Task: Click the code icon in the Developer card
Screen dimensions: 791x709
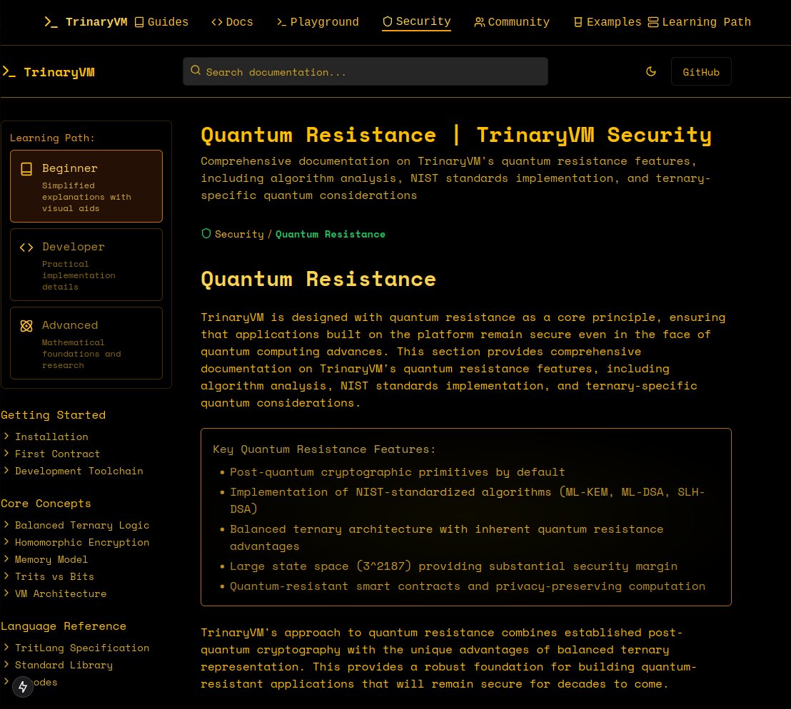Action: [26, 248]
